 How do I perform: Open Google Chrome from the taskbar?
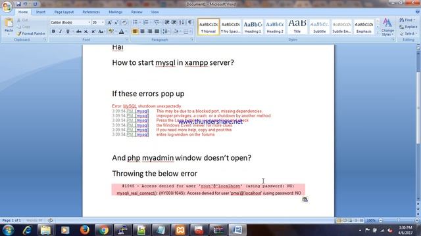103,230
